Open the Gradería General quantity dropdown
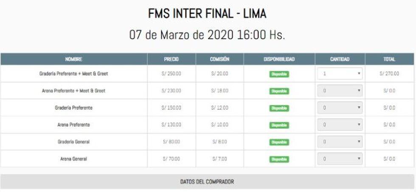416x192 pixels. click(340, 142)
